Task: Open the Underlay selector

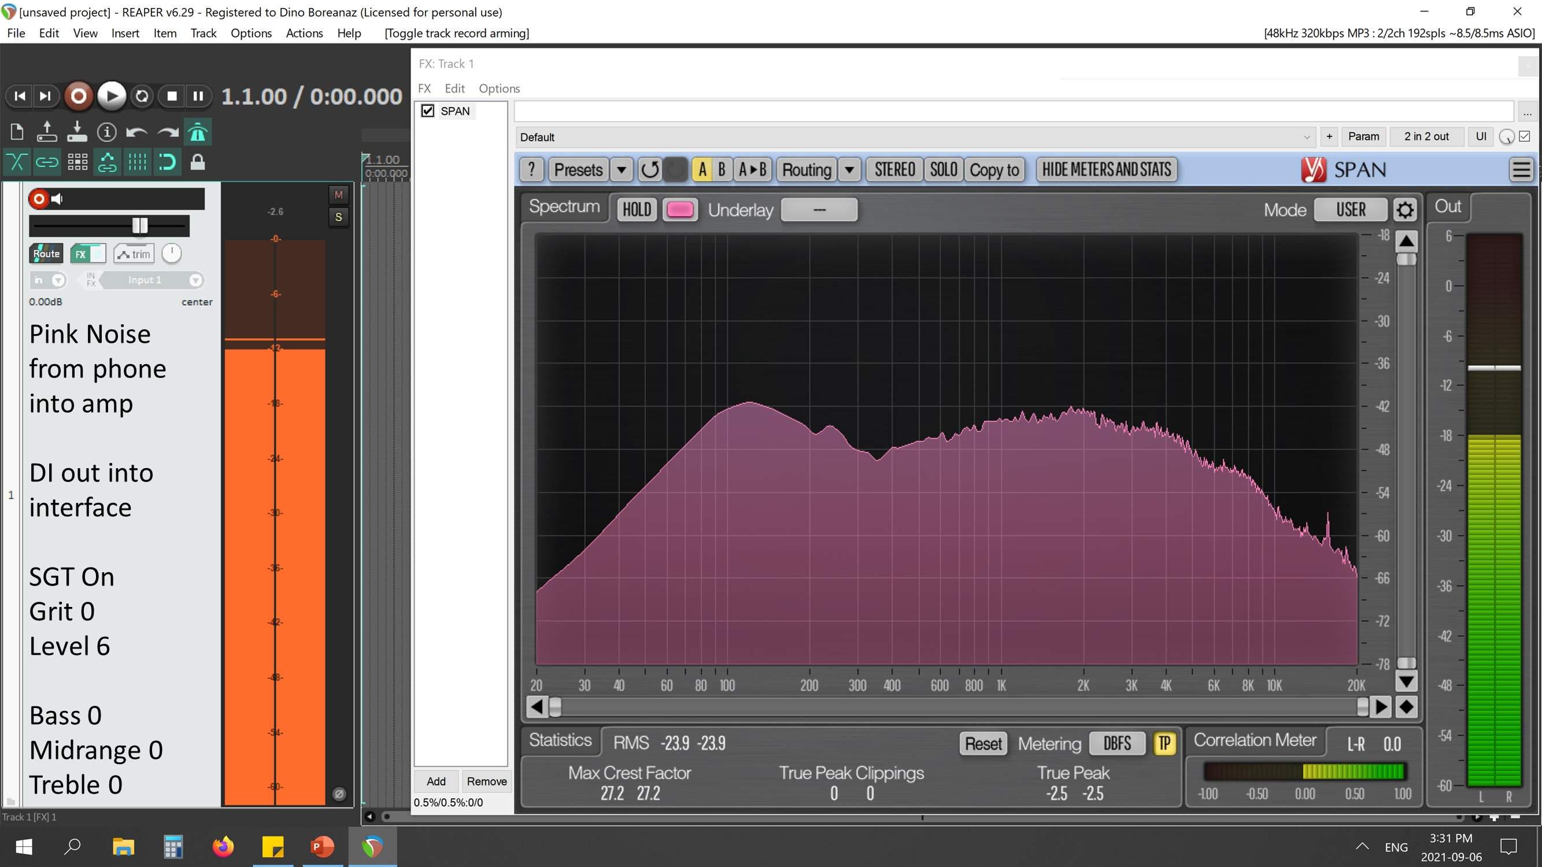Action: click(x=819, y=209)
